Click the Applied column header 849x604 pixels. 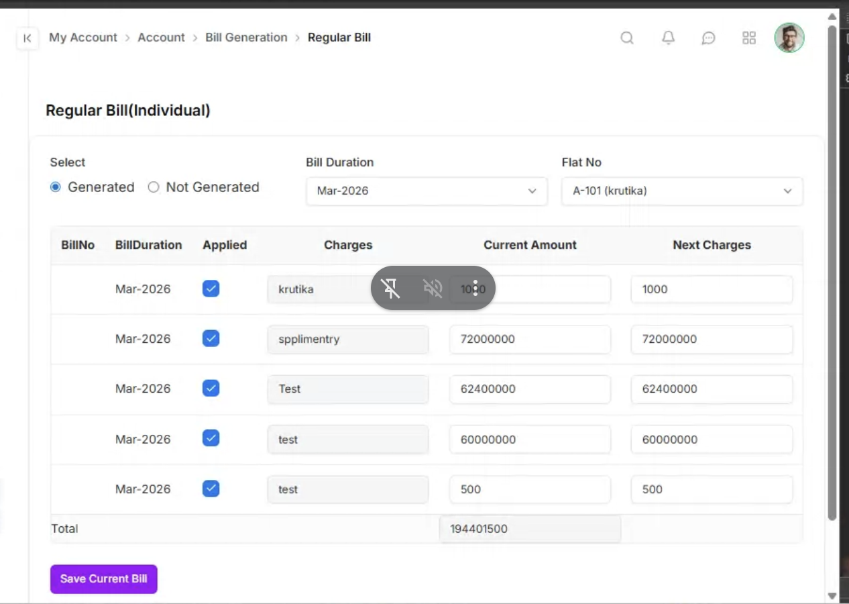(225, 245)
